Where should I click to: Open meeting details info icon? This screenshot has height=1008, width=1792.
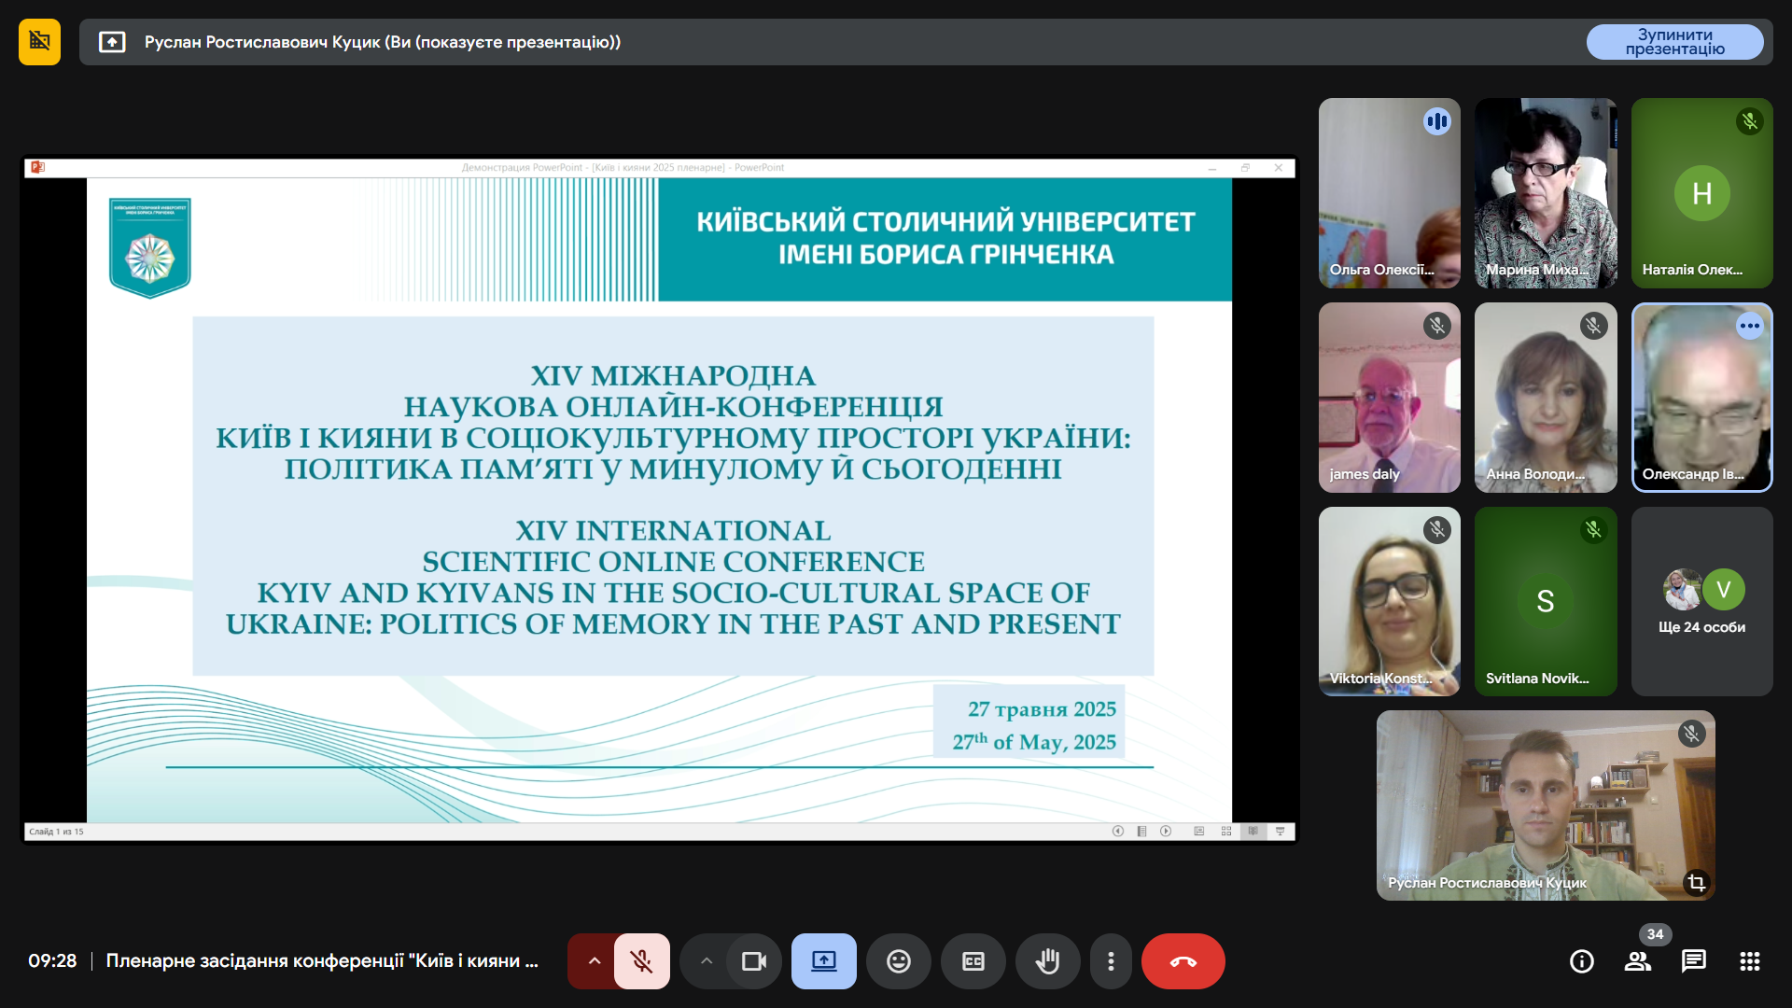click(1581, 961)
